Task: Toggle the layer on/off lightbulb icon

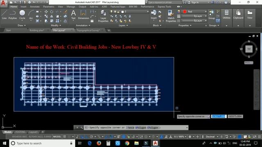Action: coord(111,12)
